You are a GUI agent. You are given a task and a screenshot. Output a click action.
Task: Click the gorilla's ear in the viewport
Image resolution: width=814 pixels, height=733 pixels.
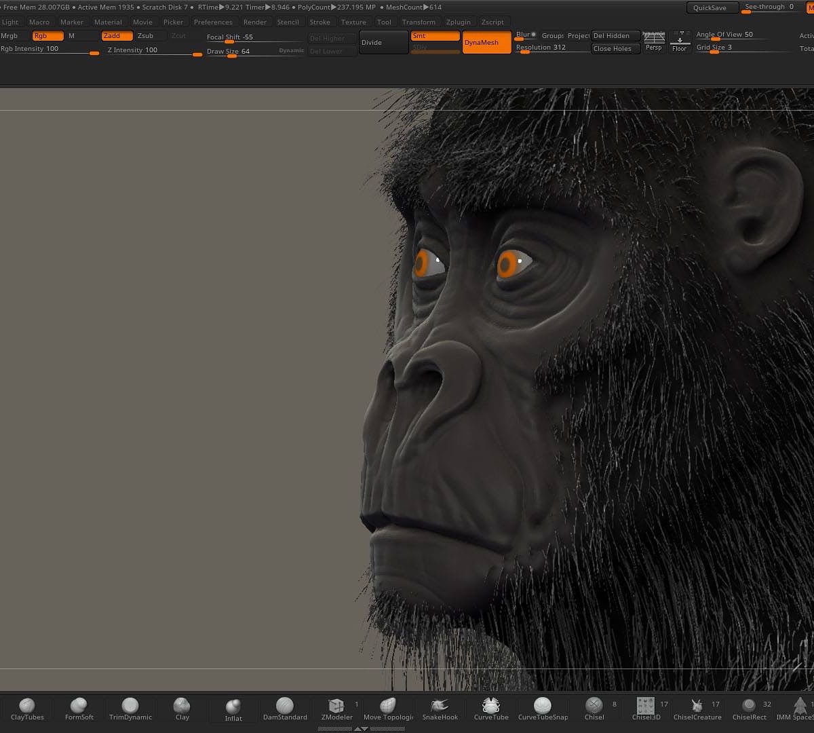(760, 210)
